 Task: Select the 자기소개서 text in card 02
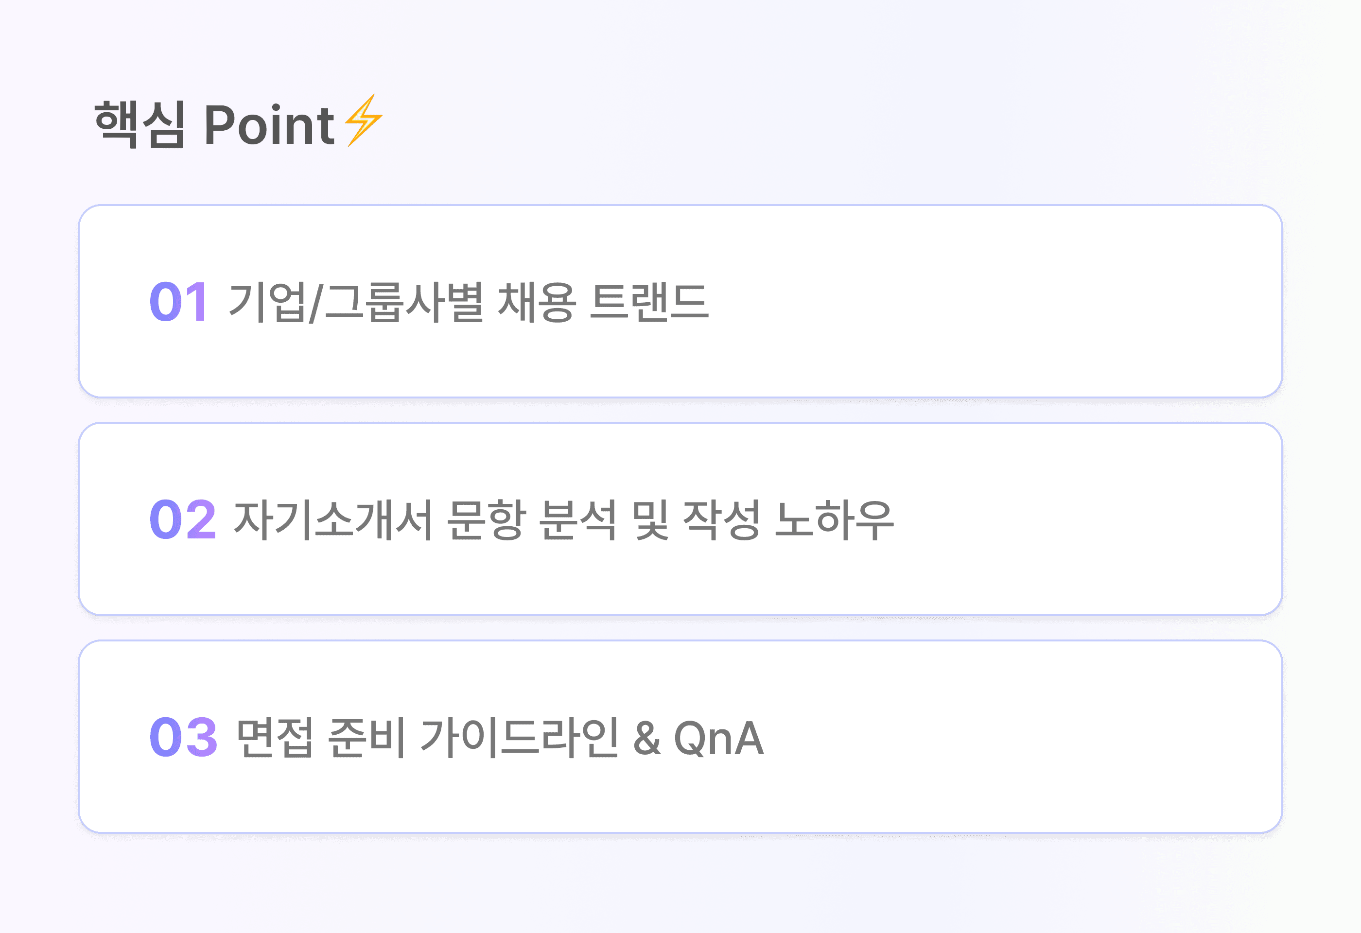coord(332,520)
